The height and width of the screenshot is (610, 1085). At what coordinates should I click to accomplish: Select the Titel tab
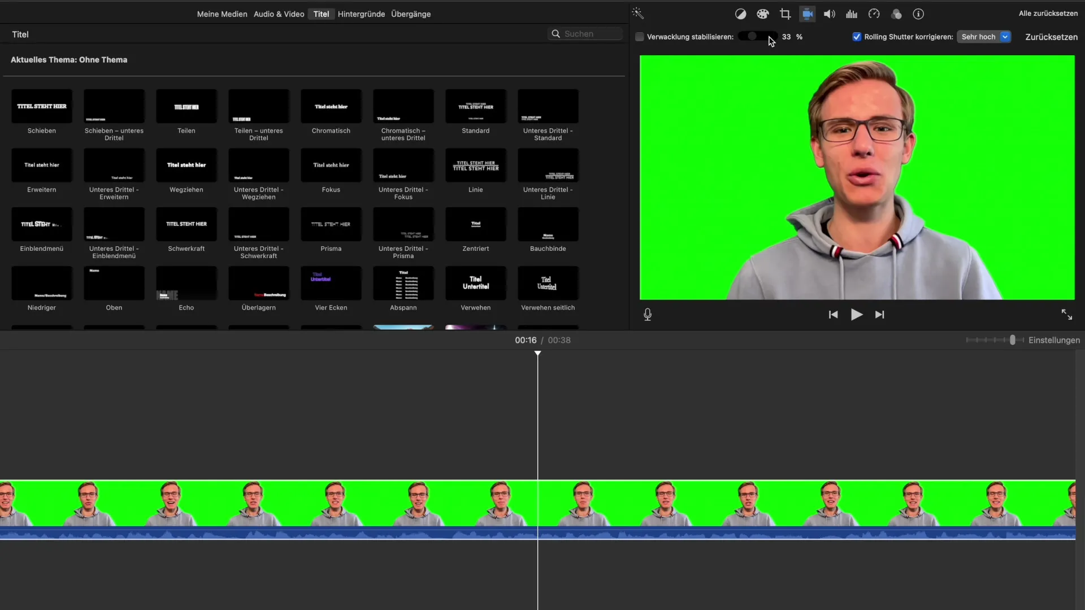tap(321, 14)
